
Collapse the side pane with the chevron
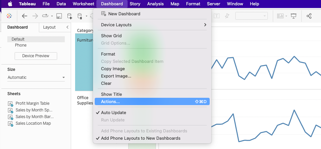(x=67, y=27)
